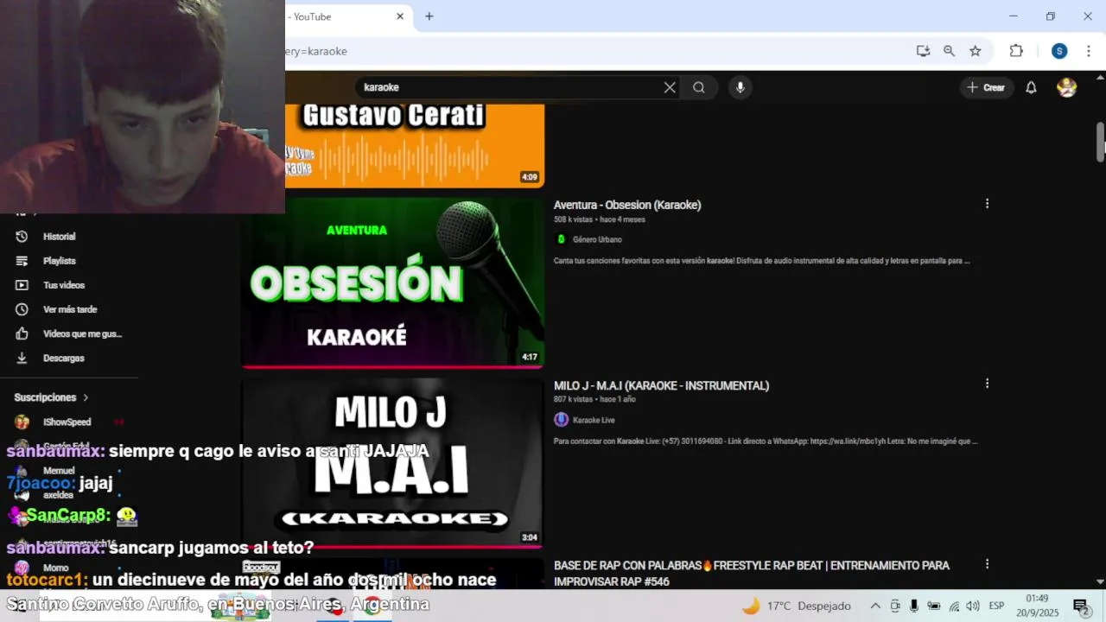
Task: Clear the karaoke search text
Action: (670, 87)
